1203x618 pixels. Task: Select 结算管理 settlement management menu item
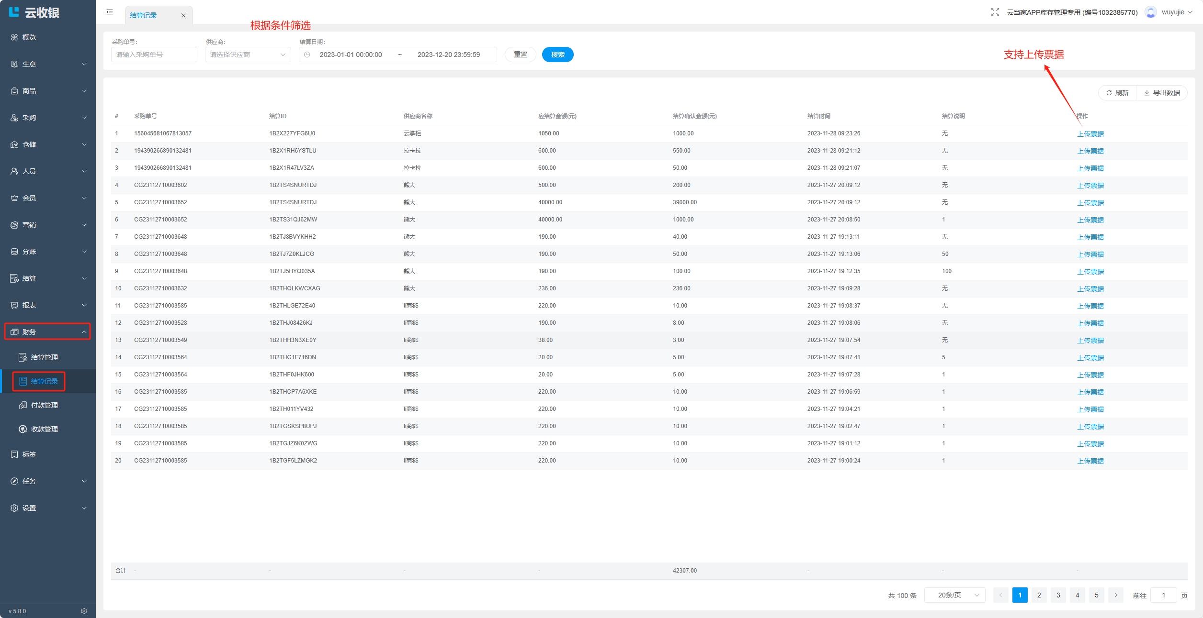(x=44, y=357)
